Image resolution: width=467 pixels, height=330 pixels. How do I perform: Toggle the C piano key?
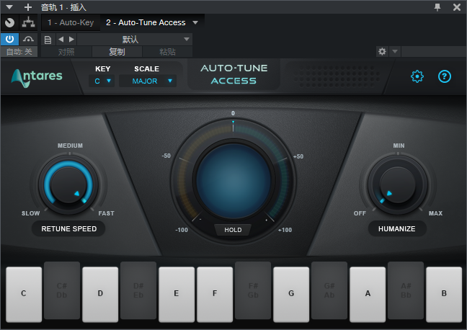coord(24,294)
